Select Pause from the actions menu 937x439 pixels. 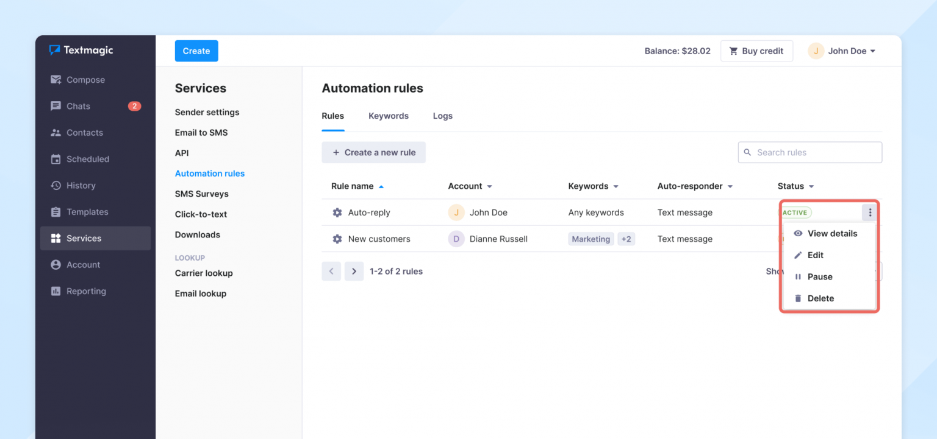(x=819, y=276)
